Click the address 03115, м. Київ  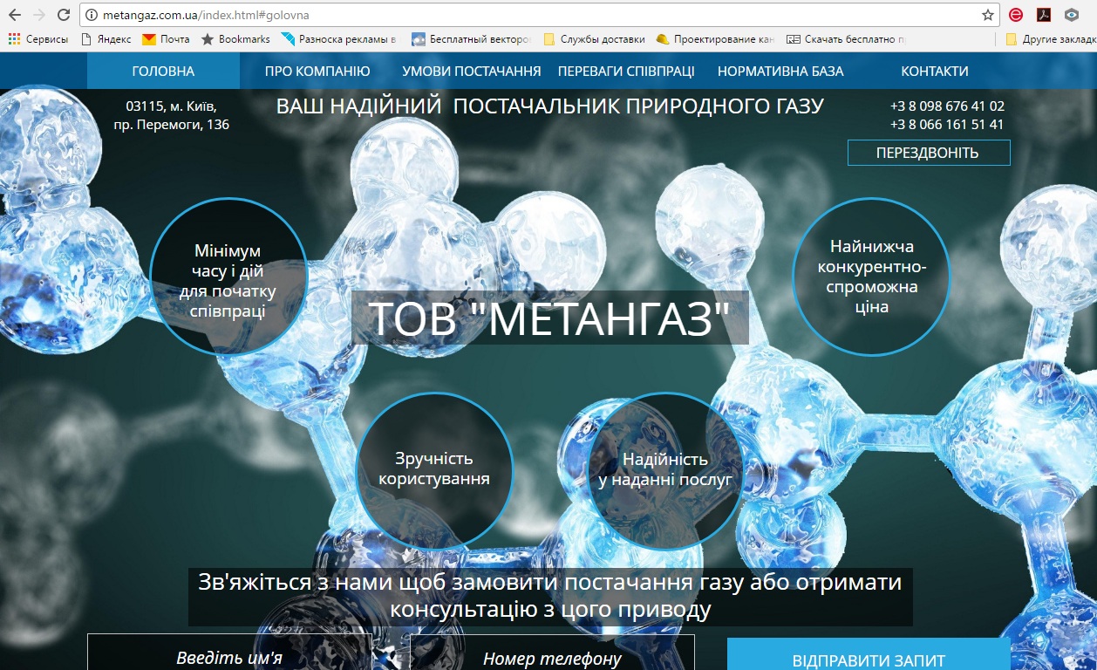(172, 106)
